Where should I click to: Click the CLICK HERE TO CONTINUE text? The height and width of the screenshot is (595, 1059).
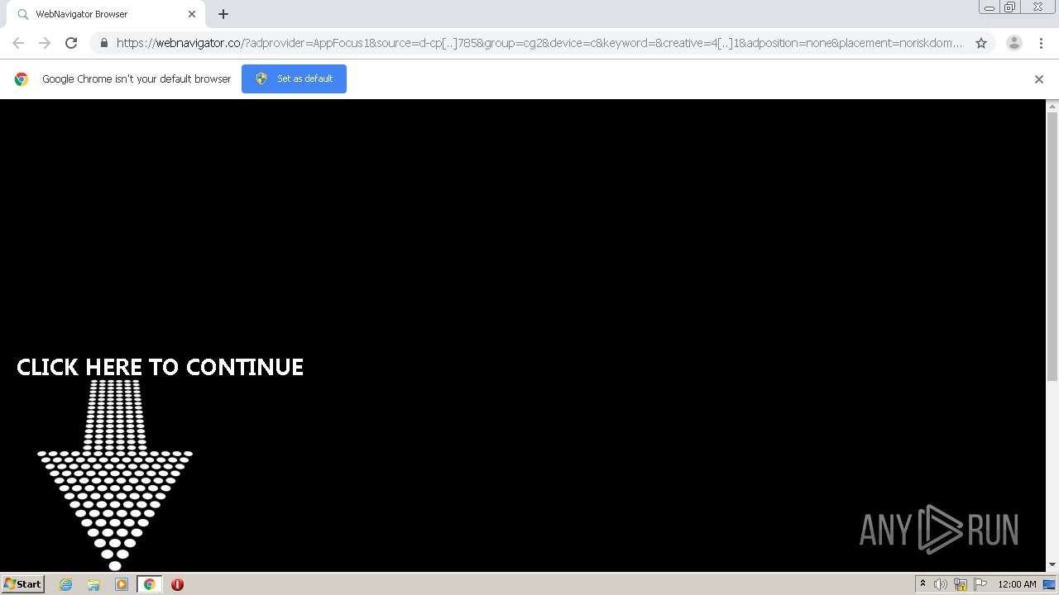click(x=161, y=367)
